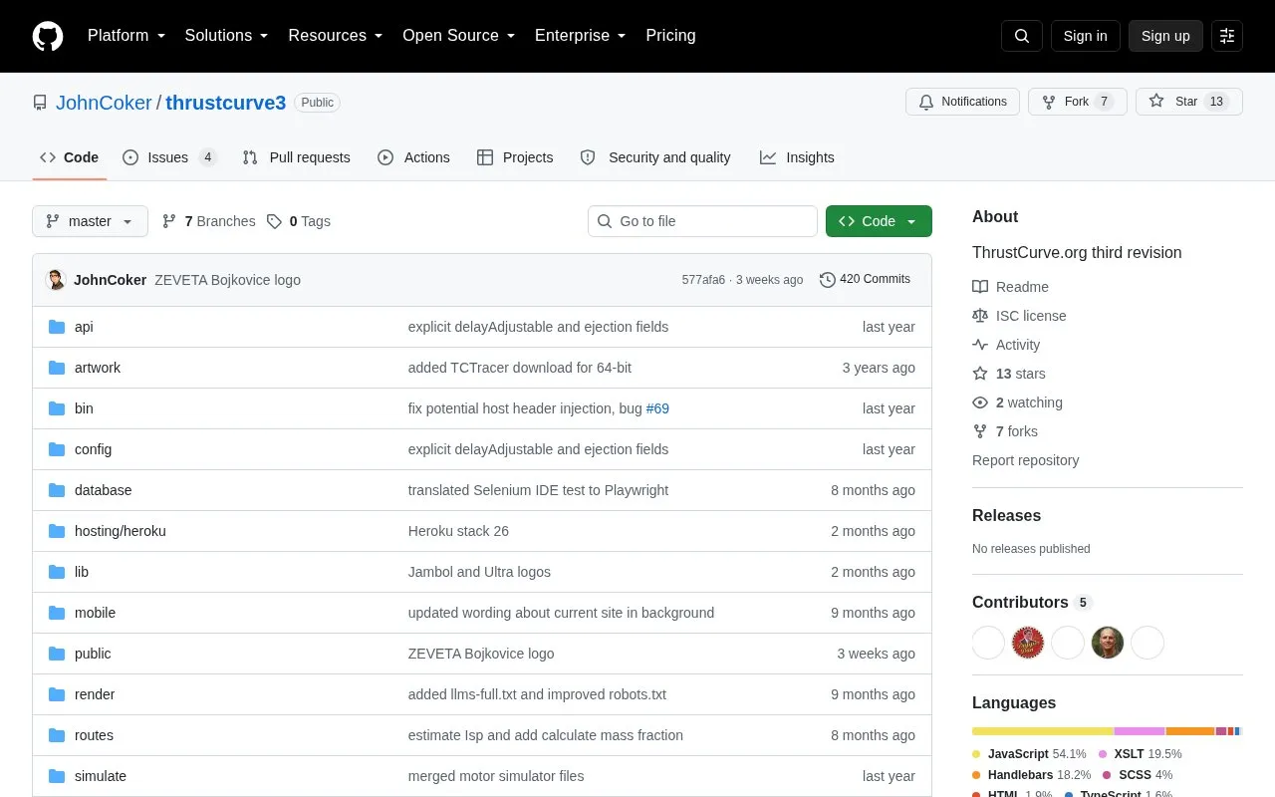The width and height of the screenshot is (1275, 797).
Task: Click the Activity pulse icon
Action: (x=980, y=345)
